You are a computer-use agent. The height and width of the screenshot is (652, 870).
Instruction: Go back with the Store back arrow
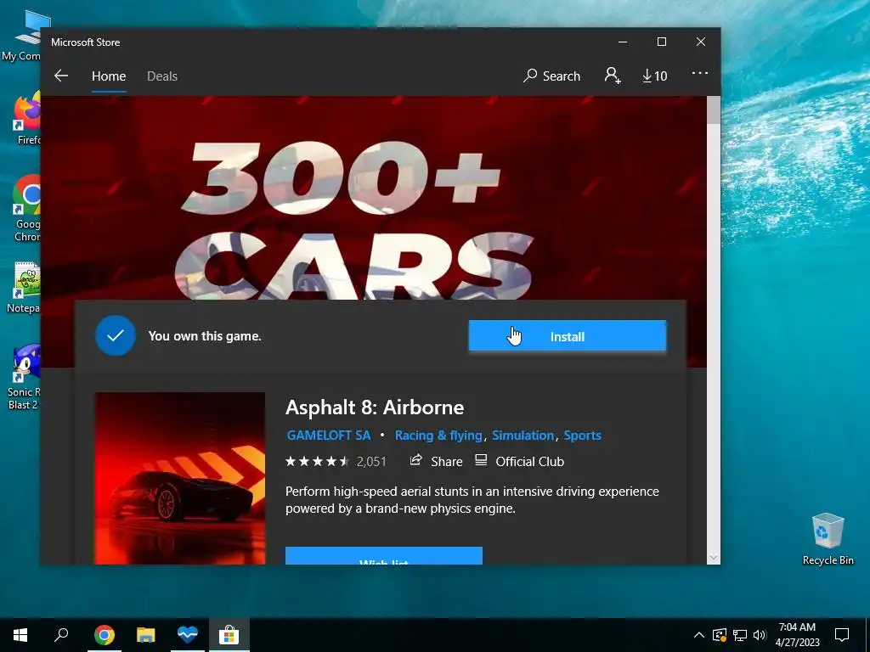pos(61,76)
